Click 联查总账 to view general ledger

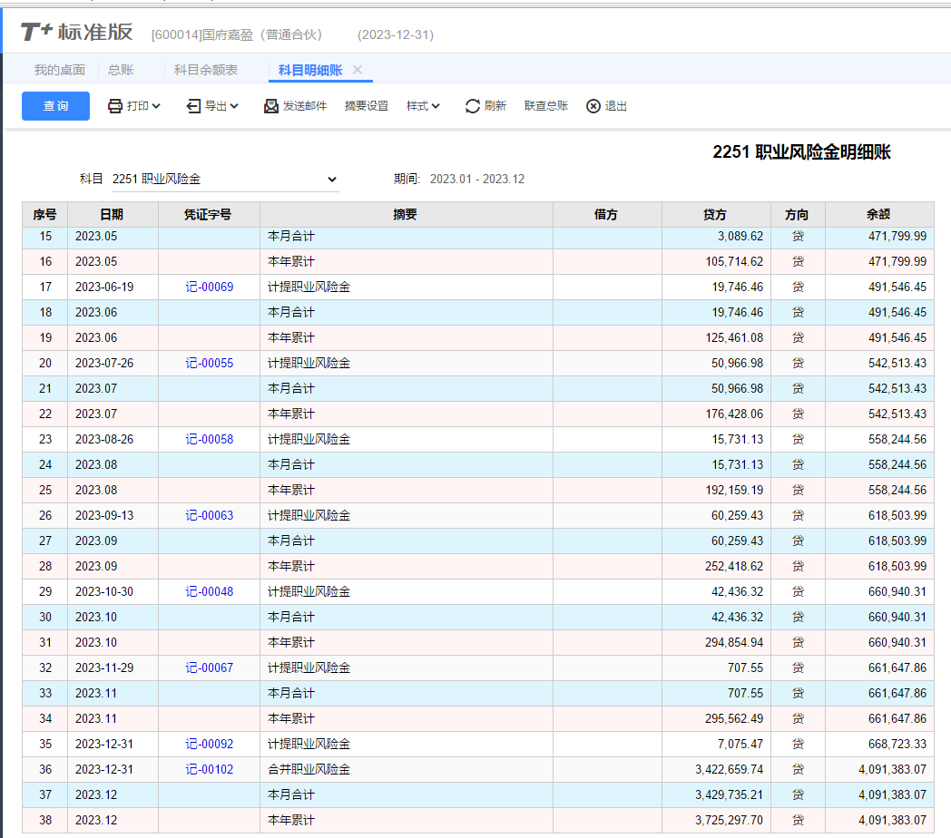pyautogui.click(x=546, y=106)
